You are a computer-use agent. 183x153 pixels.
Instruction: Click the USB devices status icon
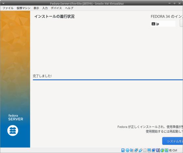click(141, 150)
